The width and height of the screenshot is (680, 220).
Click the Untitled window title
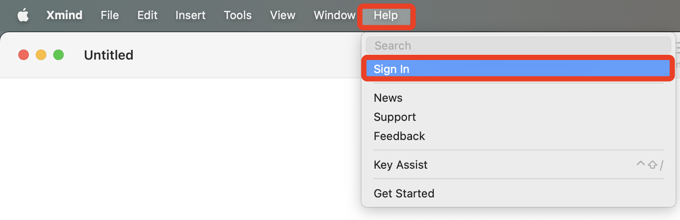(x=109, y=55)
